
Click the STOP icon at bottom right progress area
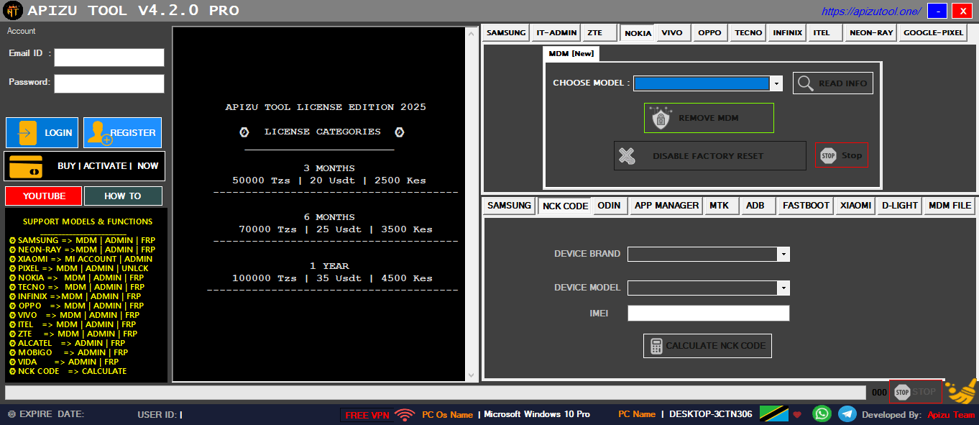[x=901, y=391]
